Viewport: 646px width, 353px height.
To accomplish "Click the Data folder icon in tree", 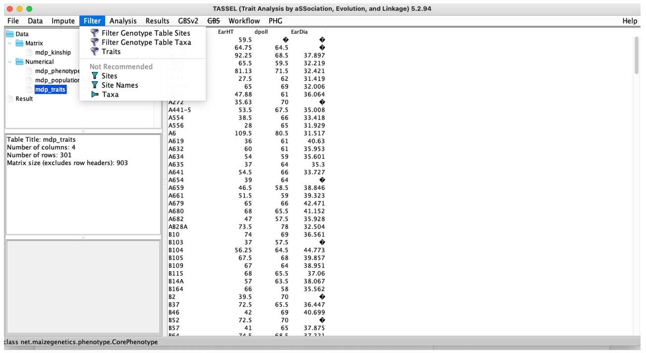I will pos(10,34).
